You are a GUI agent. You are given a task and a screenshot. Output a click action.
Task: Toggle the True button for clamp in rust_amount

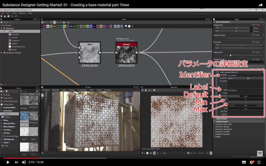click(245, 105)
